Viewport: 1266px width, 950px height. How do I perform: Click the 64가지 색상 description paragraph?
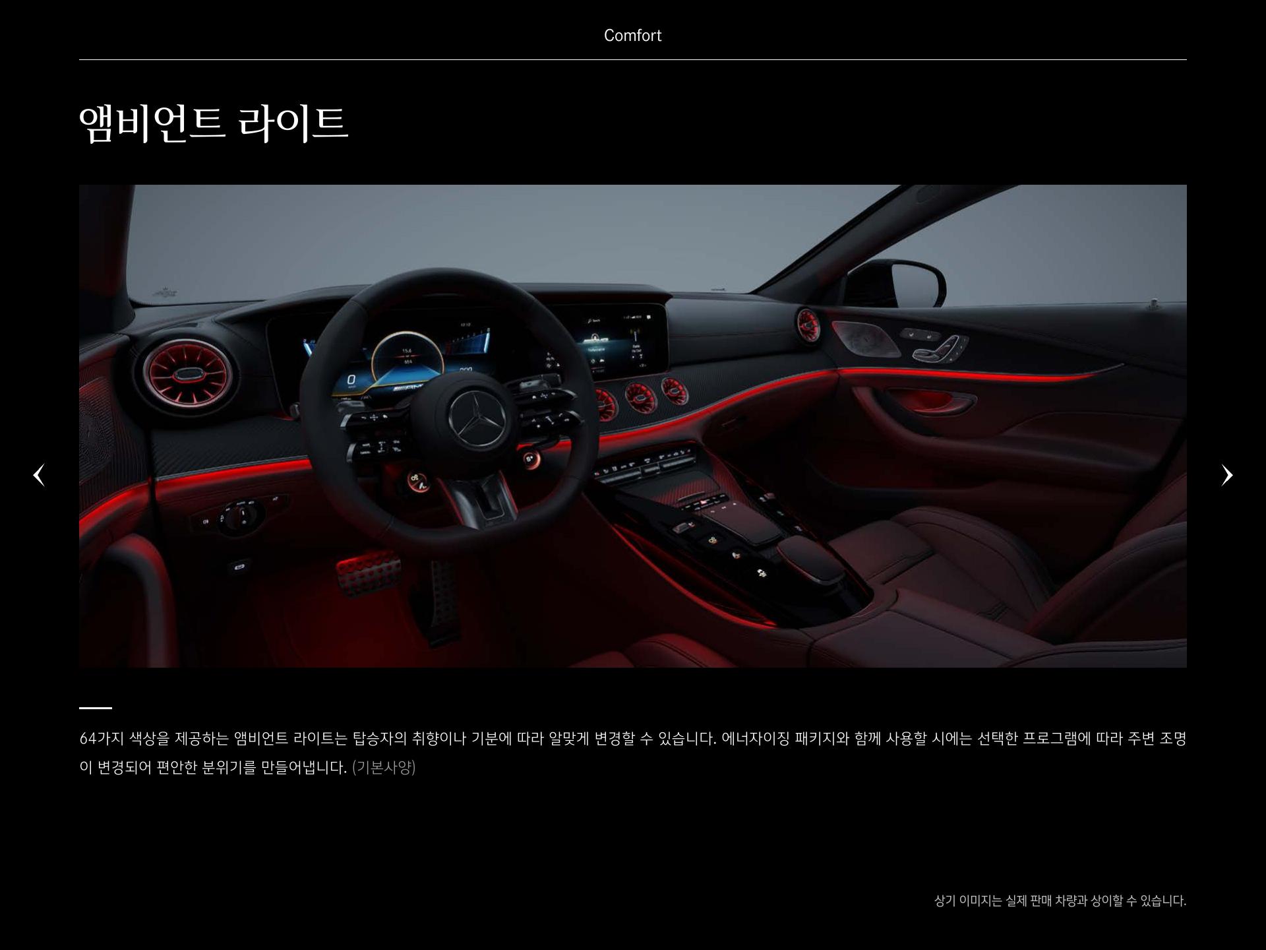pyautogui.click(x=633, y=753)
